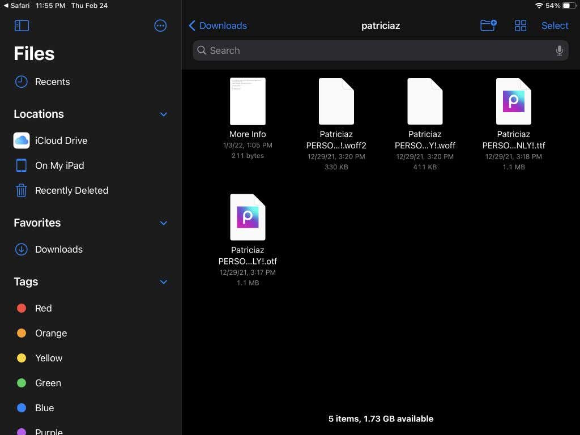The height and width of the screenshot is (435, 580).
Task: Open the Downloads favorite entry
Action: point(59,249)
